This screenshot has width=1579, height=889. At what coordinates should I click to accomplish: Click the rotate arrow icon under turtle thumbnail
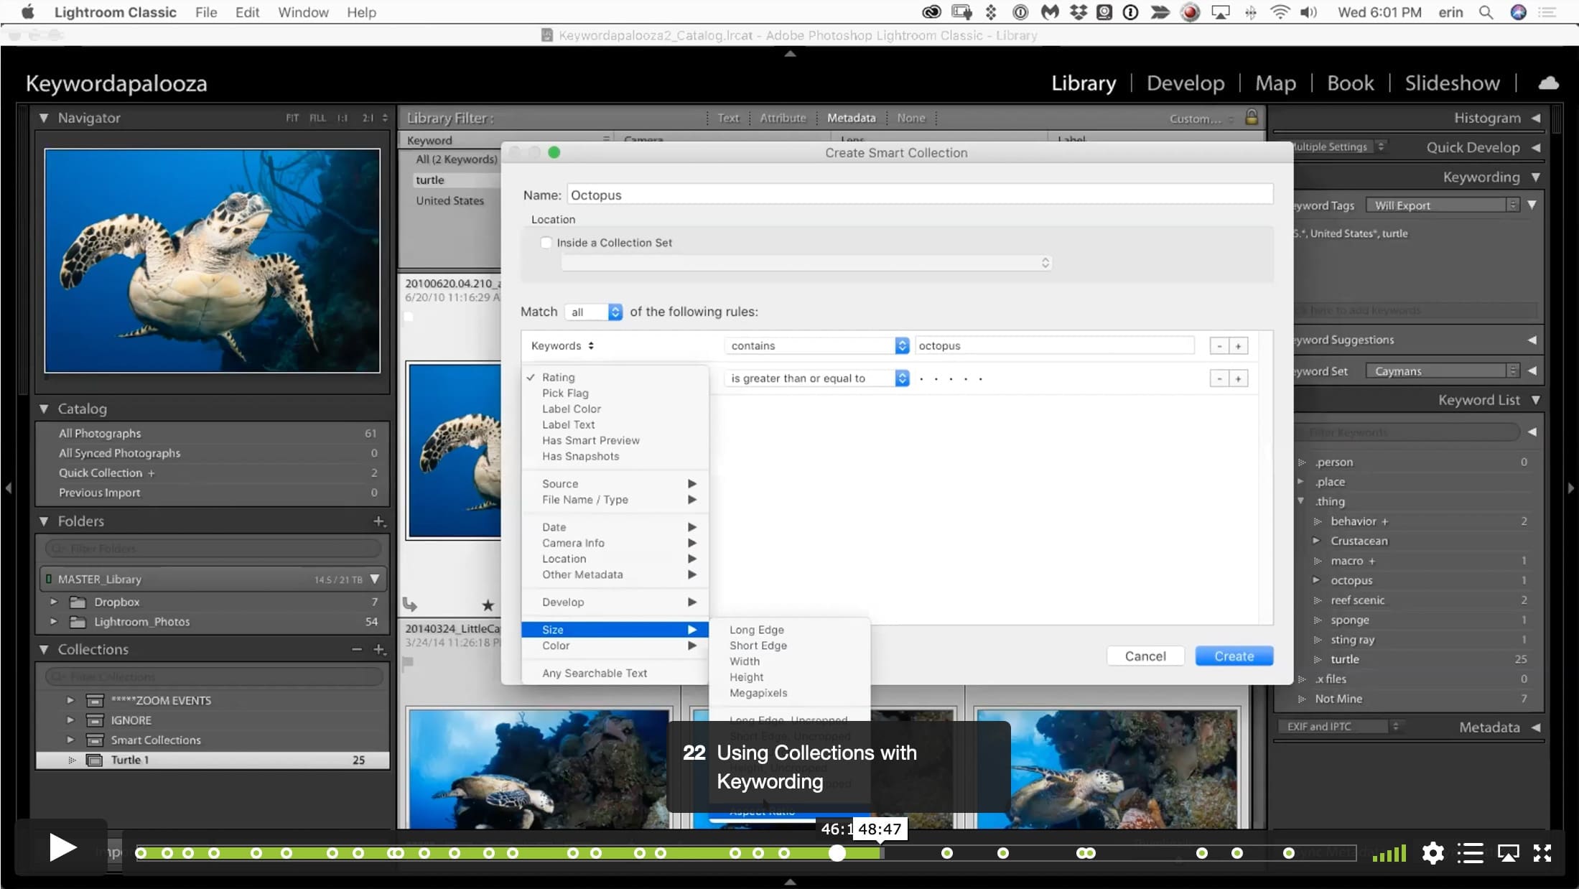point(410,605)
